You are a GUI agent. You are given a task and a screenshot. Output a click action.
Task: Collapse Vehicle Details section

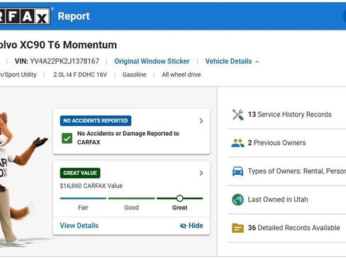click(x=232, y=62)
